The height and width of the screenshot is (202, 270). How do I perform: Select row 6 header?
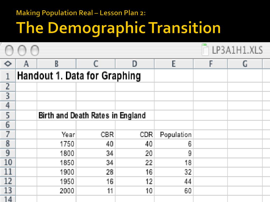[8, 125]
